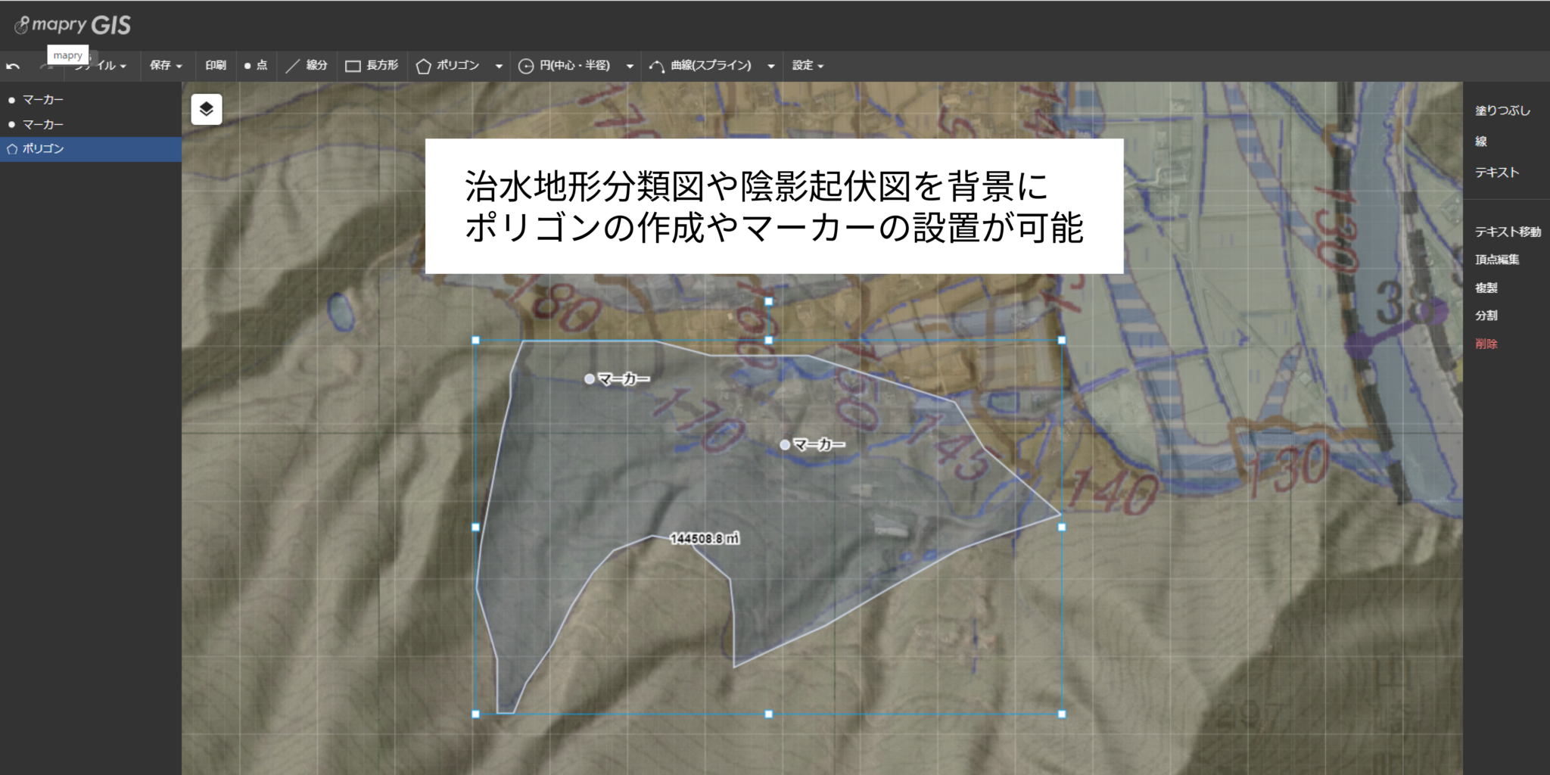Open the 設定 settings menu
Image resolution: width=1550 pixels, height=775 pixels.
pos(807,65)
